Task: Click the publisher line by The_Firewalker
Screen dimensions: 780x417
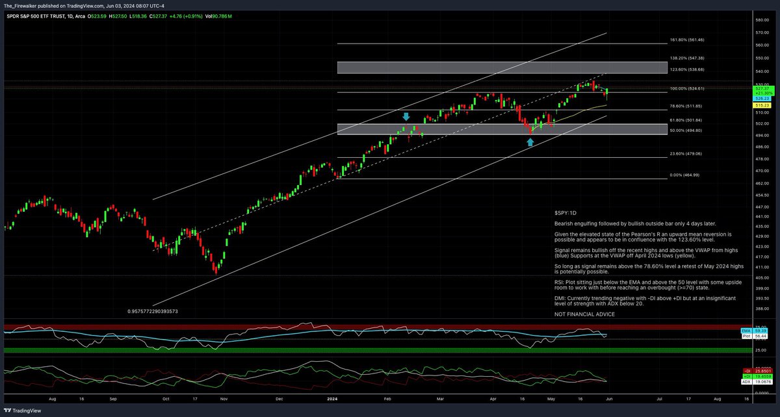Action: 84,5
